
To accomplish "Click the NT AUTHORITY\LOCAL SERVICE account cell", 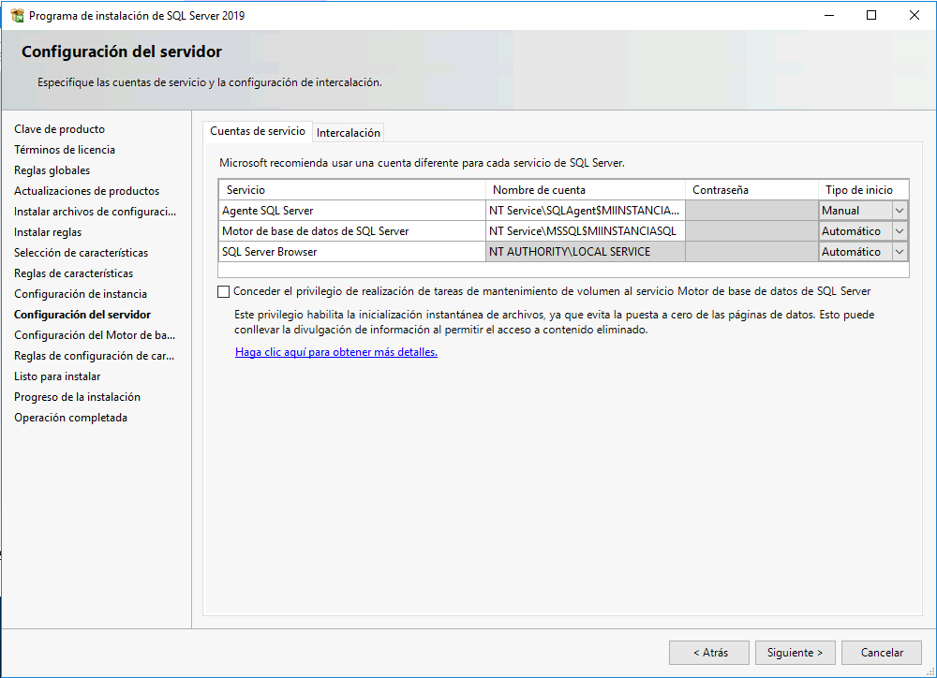I will [x=585, y=252].
